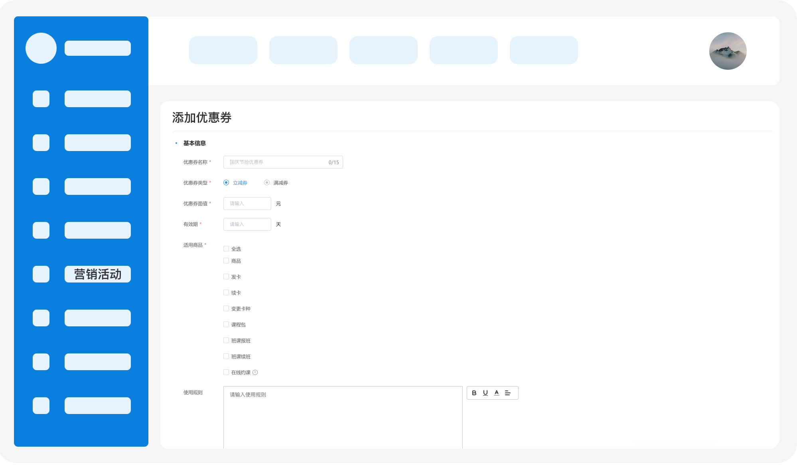Click the first top navigation tab
The width and height of the screenshot is (797, 465).
pos(223,50)
